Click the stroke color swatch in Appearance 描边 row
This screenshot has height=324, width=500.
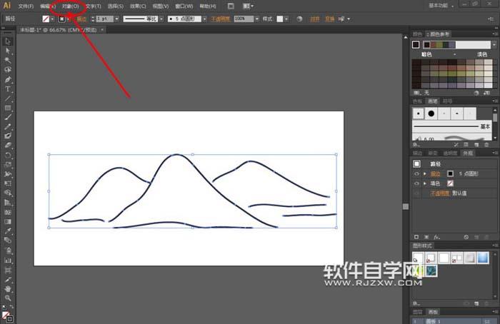coord(450,173)
